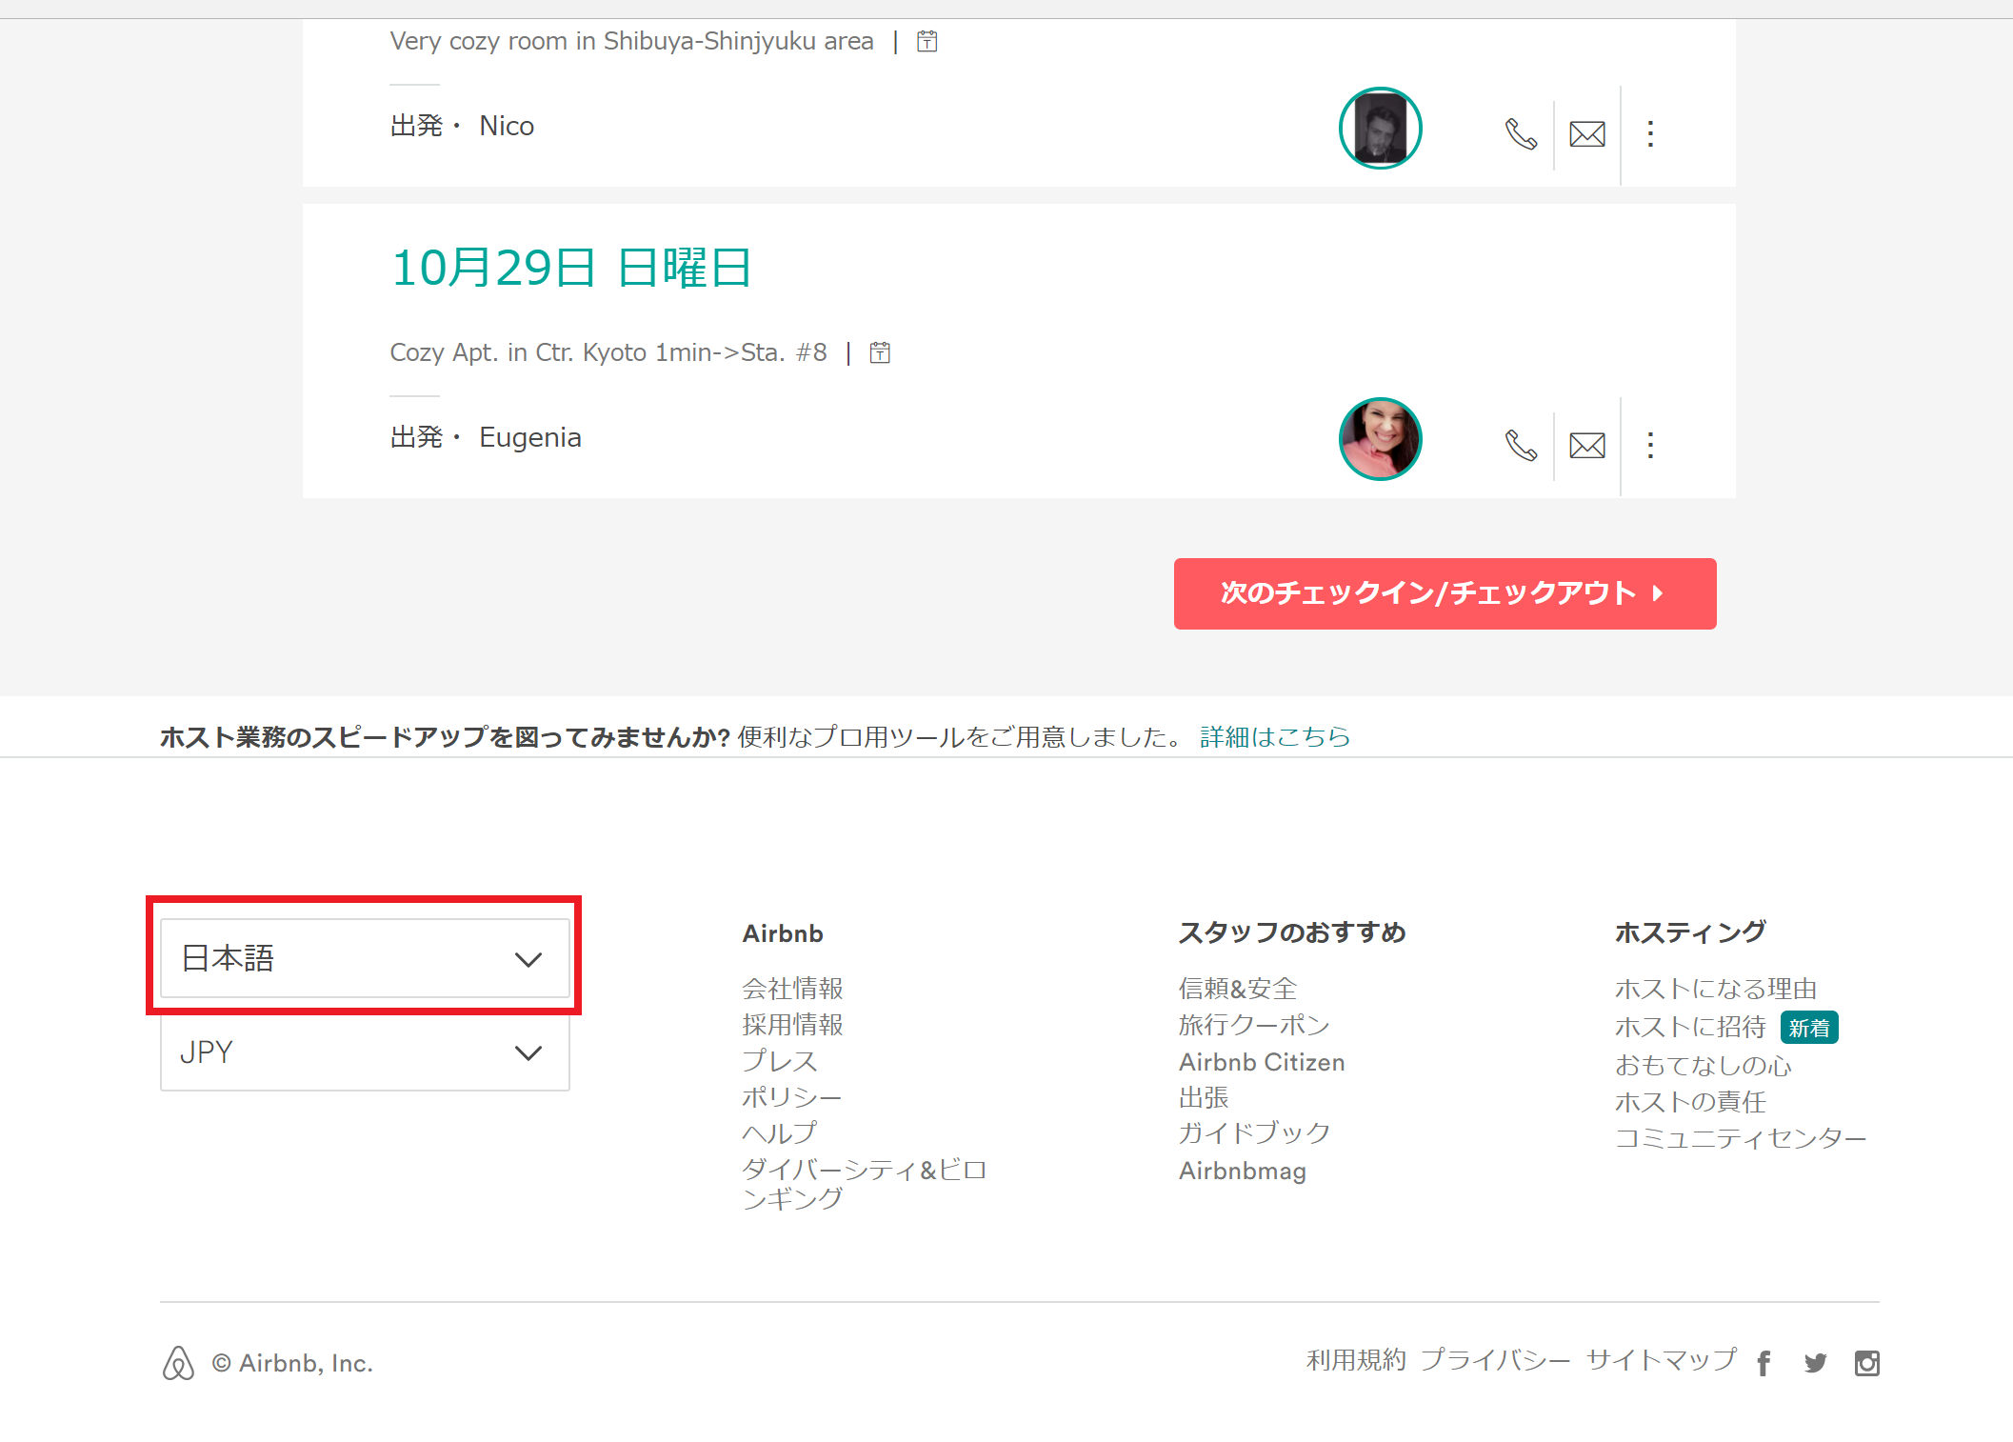Screen dimensions: 2013x1442
Task: Open the 利用規約 footer link
Action: coord(1355,1360)
